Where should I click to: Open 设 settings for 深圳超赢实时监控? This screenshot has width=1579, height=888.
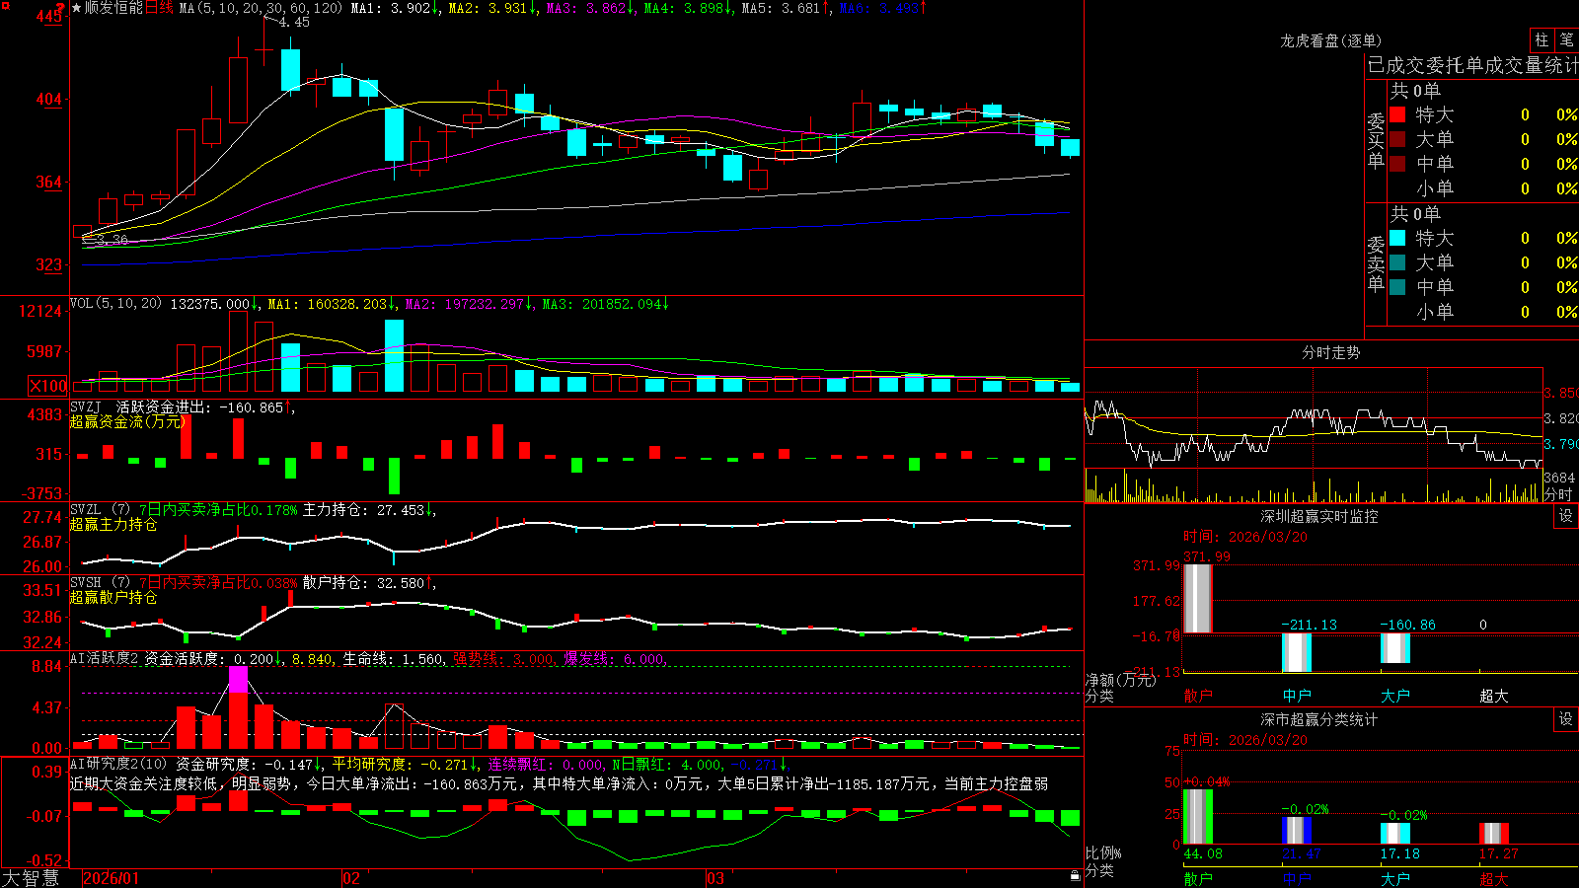point(1566,516)
